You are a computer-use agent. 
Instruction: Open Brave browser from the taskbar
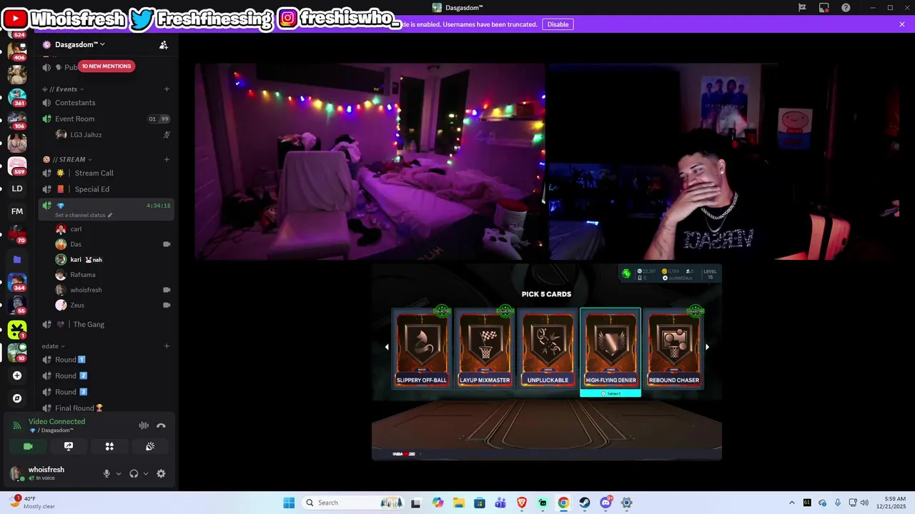pos(522,503)
